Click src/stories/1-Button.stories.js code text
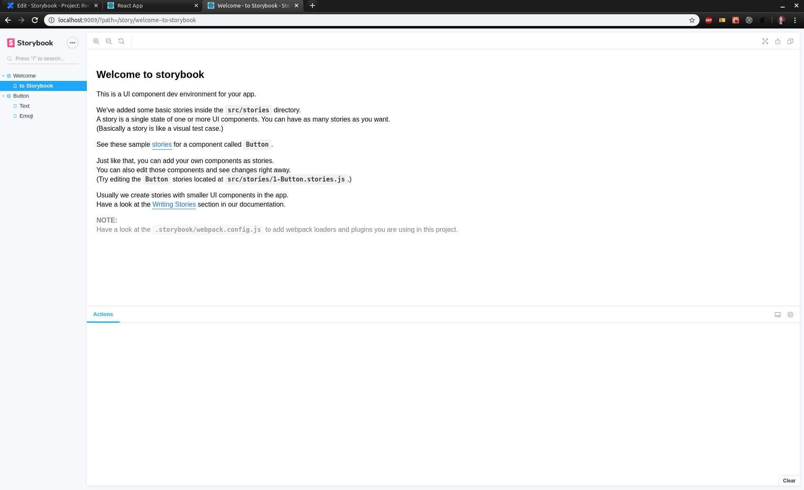 pos(286,179)
